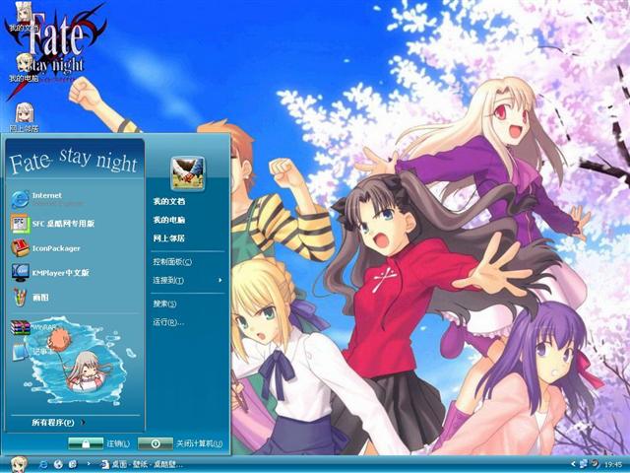The image size is (630, 473).
Task: Switch to 桌面-壁纸-桌酷壁 taskbar window
Action: [x=143, y=464]
